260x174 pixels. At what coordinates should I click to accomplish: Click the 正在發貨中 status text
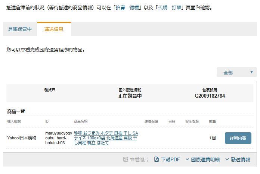tap(130, 96)
